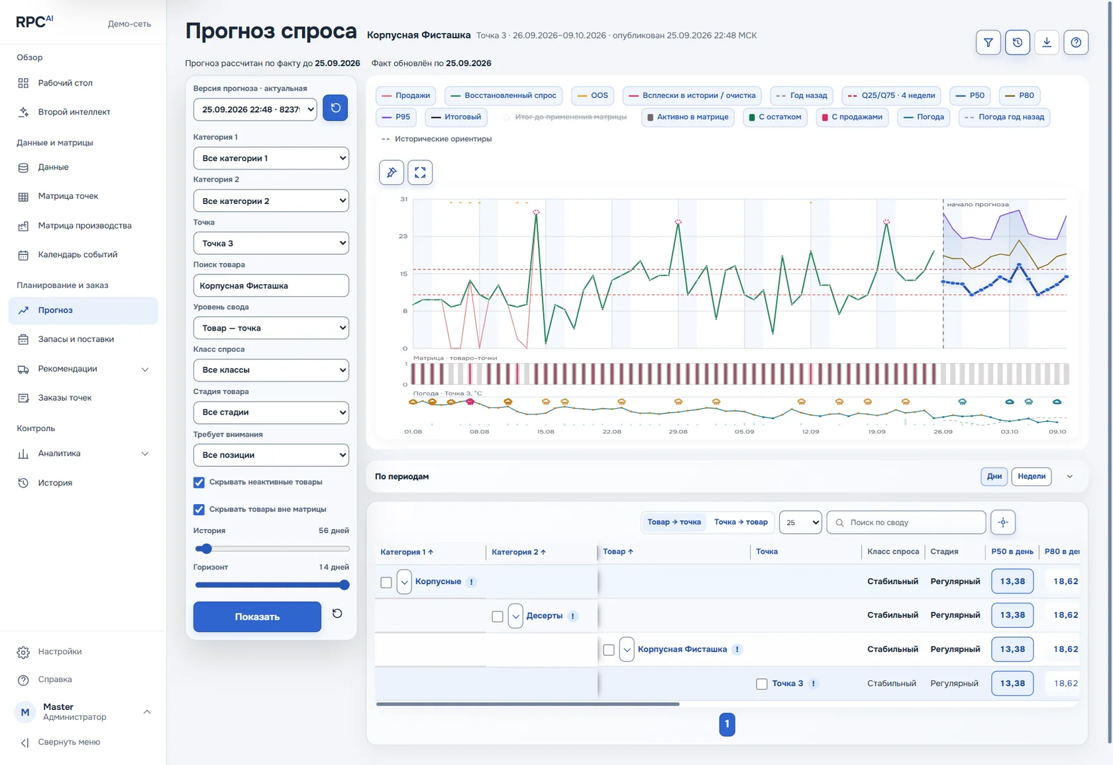Viewport: 1113px width, 765px height.
Task: Check the Точка 3 row checkbox
Action: 762,684
